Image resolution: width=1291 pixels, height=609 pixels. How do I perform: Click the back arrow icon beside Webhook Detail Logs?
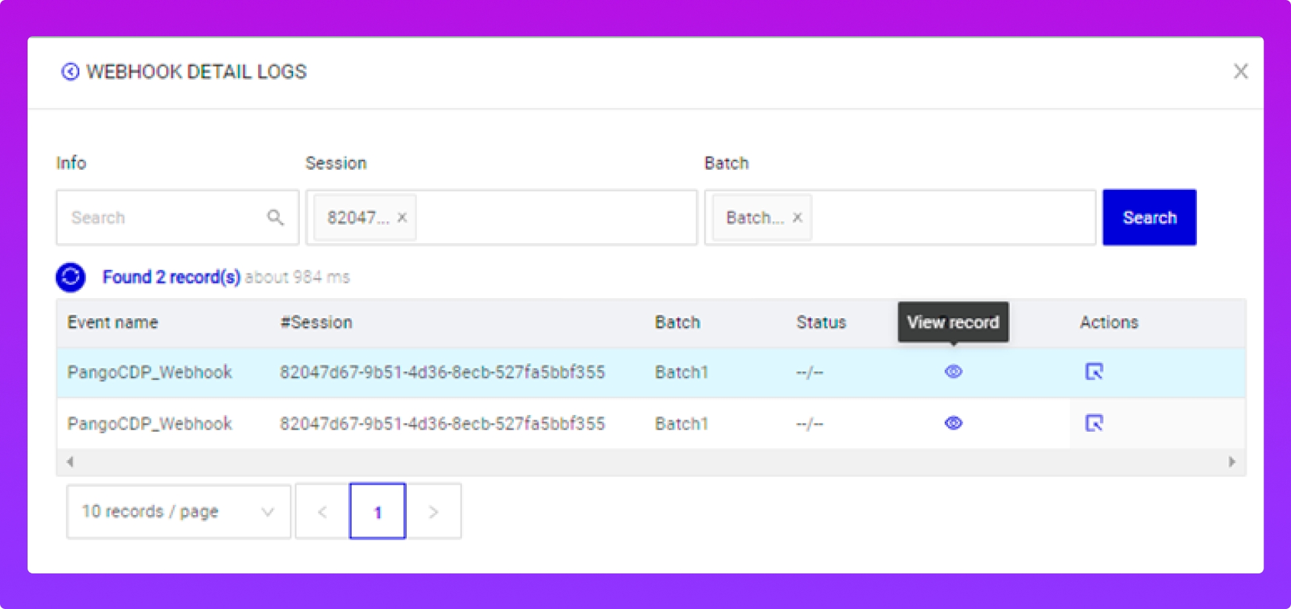pyautogui.click(x=70, y=72)
